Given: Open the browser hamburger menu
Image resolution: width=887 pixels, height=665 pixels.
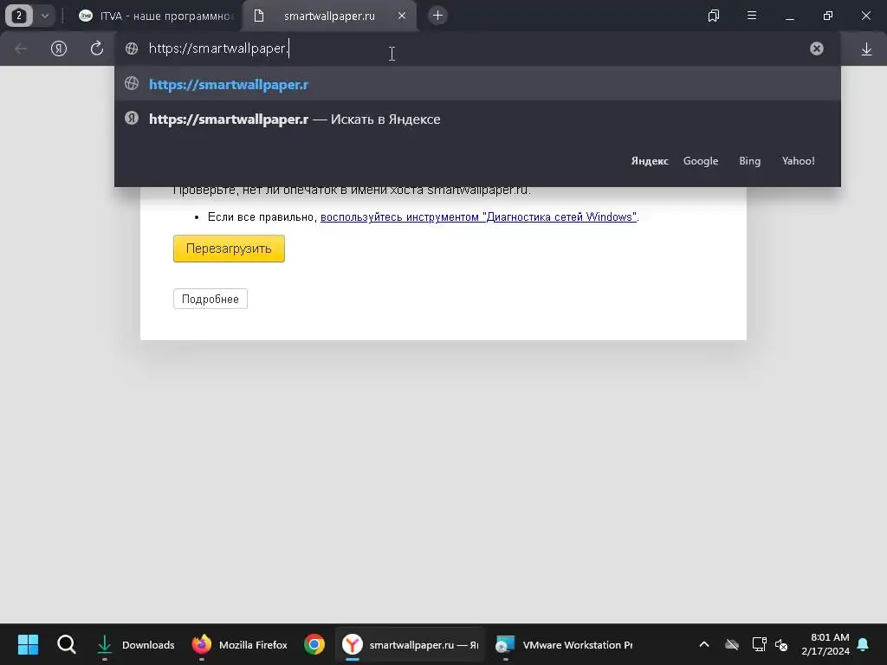Looking at the screenshot, I should [x=752, y=16].
